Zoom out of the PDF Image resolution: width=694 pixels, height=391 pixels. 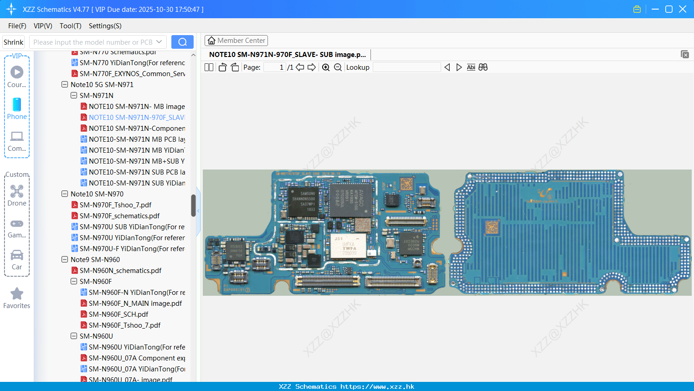(338, 67)
